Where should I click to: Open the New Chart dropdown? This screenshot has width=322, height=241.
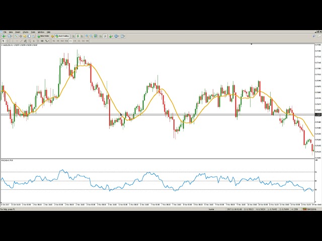point(6,36)
